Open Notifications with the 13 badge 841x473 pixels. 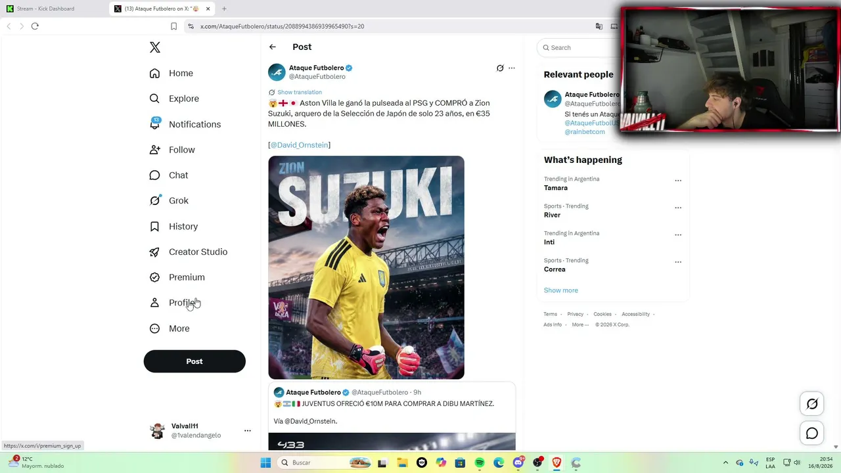pyautogui.click(x=185, y=124)
